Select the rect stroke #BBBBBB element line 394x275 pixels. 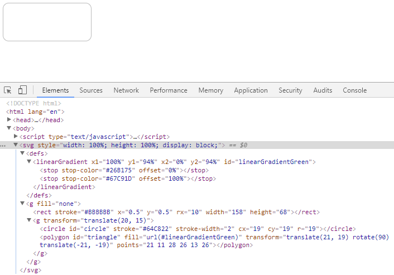[176, 212]
